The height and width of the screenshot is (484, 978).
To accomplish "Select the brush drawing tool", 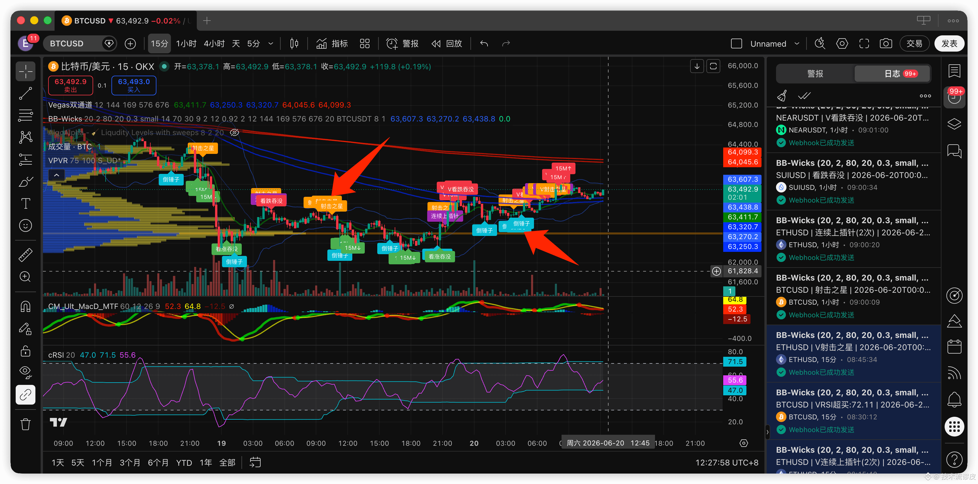I will 26,181.
